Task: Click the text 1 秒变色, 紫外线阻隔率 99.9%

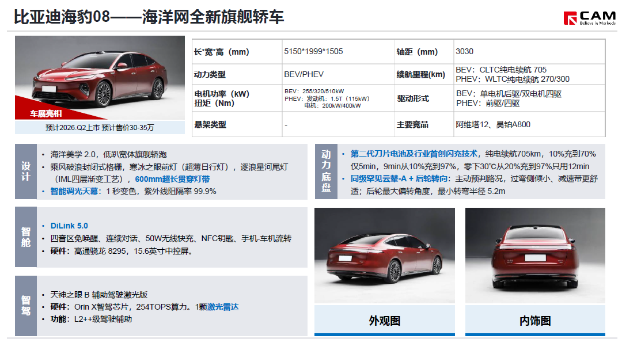Action: [161, 191]
